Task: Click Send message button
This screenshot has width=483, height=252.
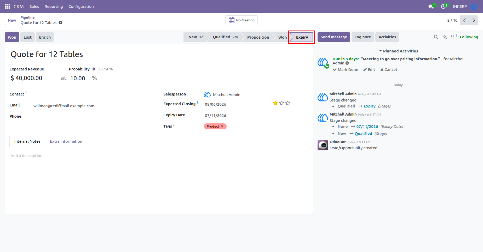Action: 334,37
